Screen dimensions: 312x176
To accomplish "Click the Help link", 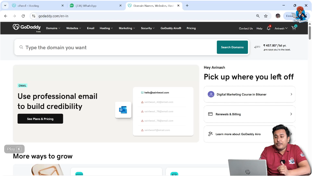I will [259, 28].
